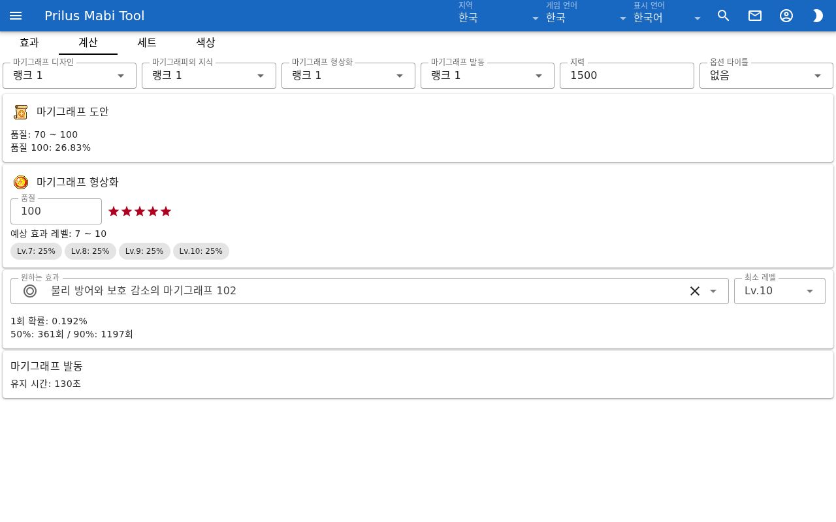The height and width of the screenshot is (522, 836).
Task: Click the search magnifier icon
Action: [724, 16]
